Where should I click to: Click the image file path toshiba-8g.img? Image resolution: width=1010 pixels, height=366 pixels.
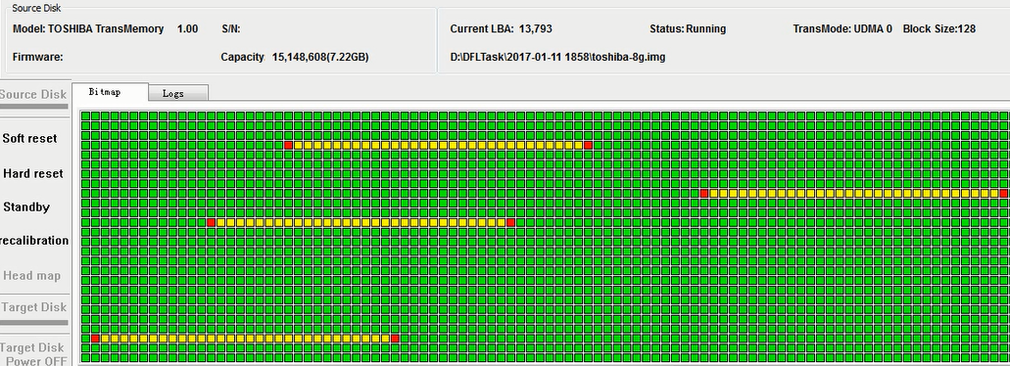(x=557, y=57)
